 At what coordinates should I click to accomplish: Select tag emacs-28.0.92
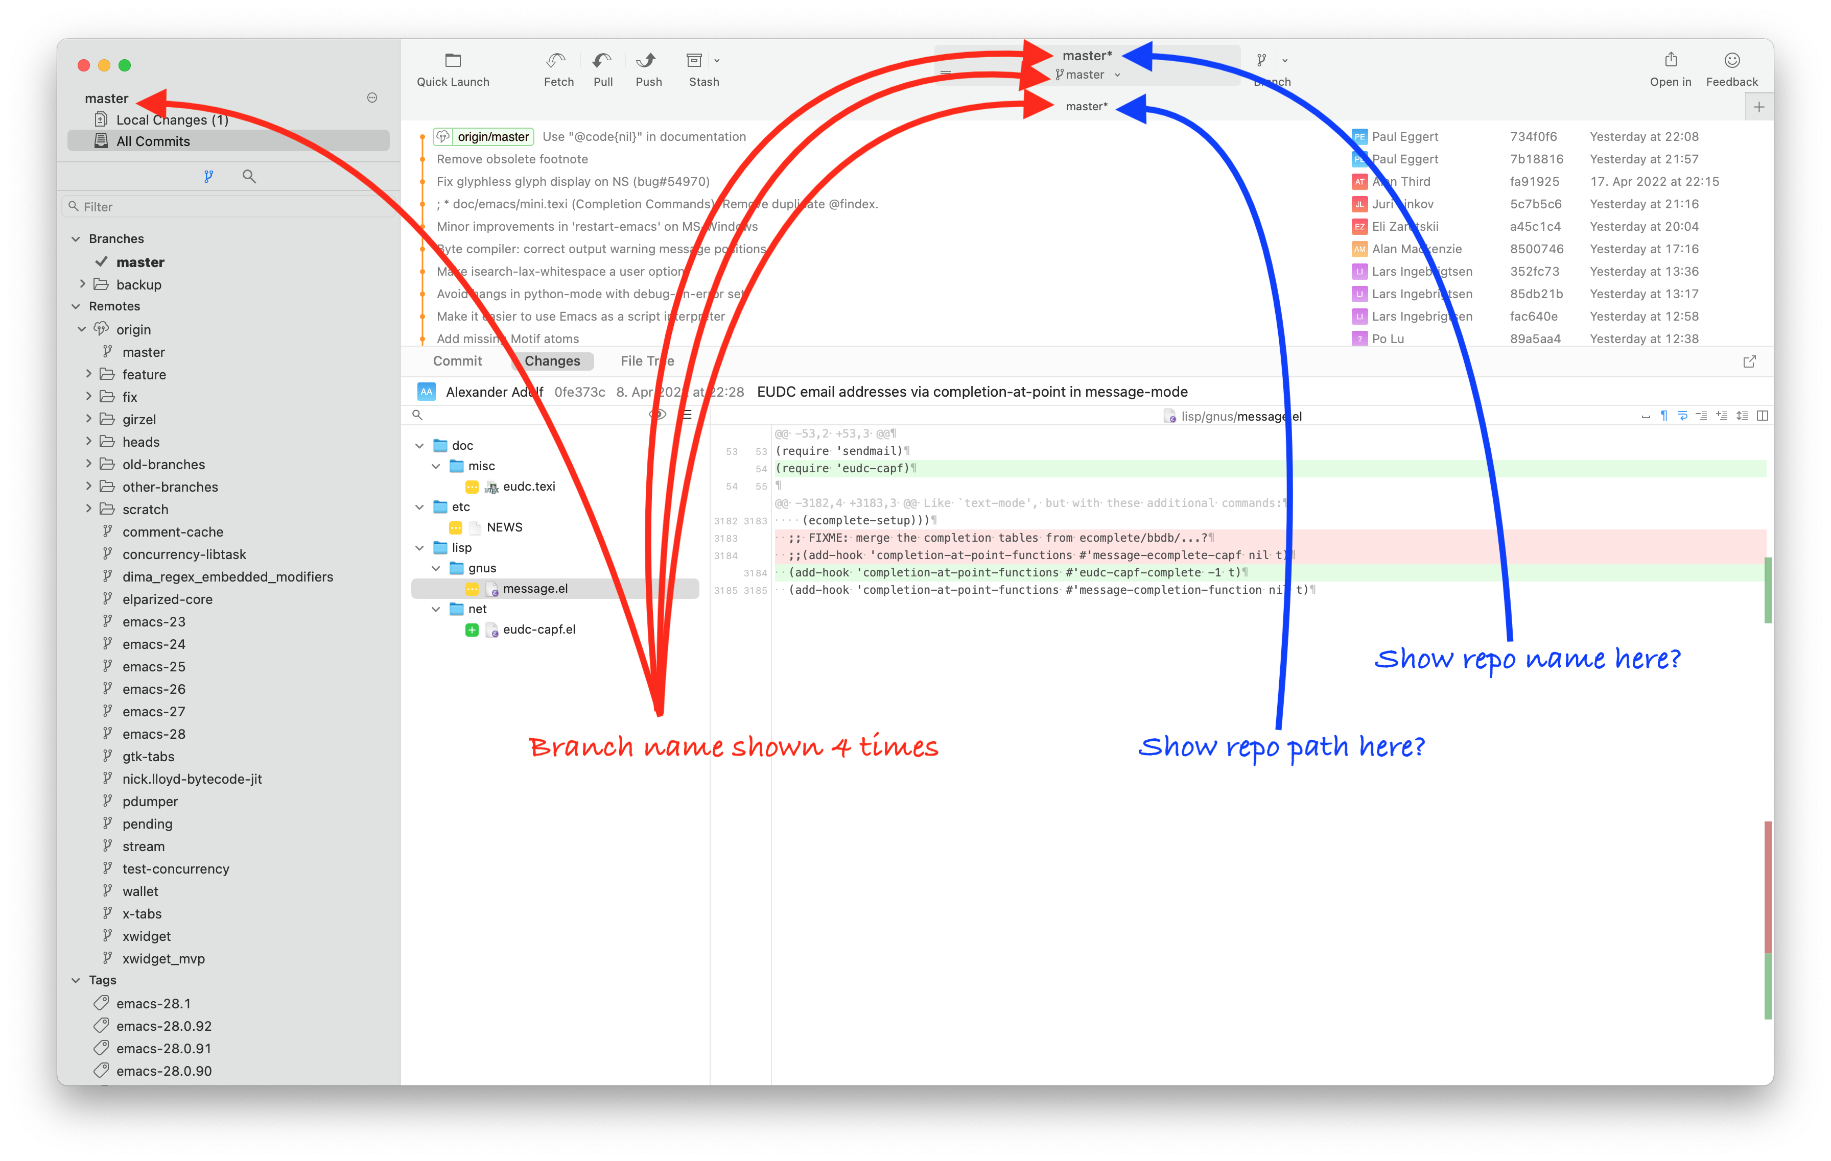pyautogui.click(x=163, y=1026)
